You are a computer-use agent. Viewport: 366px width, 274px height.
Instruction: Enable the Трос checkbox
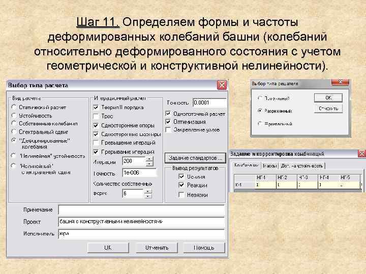(x=96, y=116)
